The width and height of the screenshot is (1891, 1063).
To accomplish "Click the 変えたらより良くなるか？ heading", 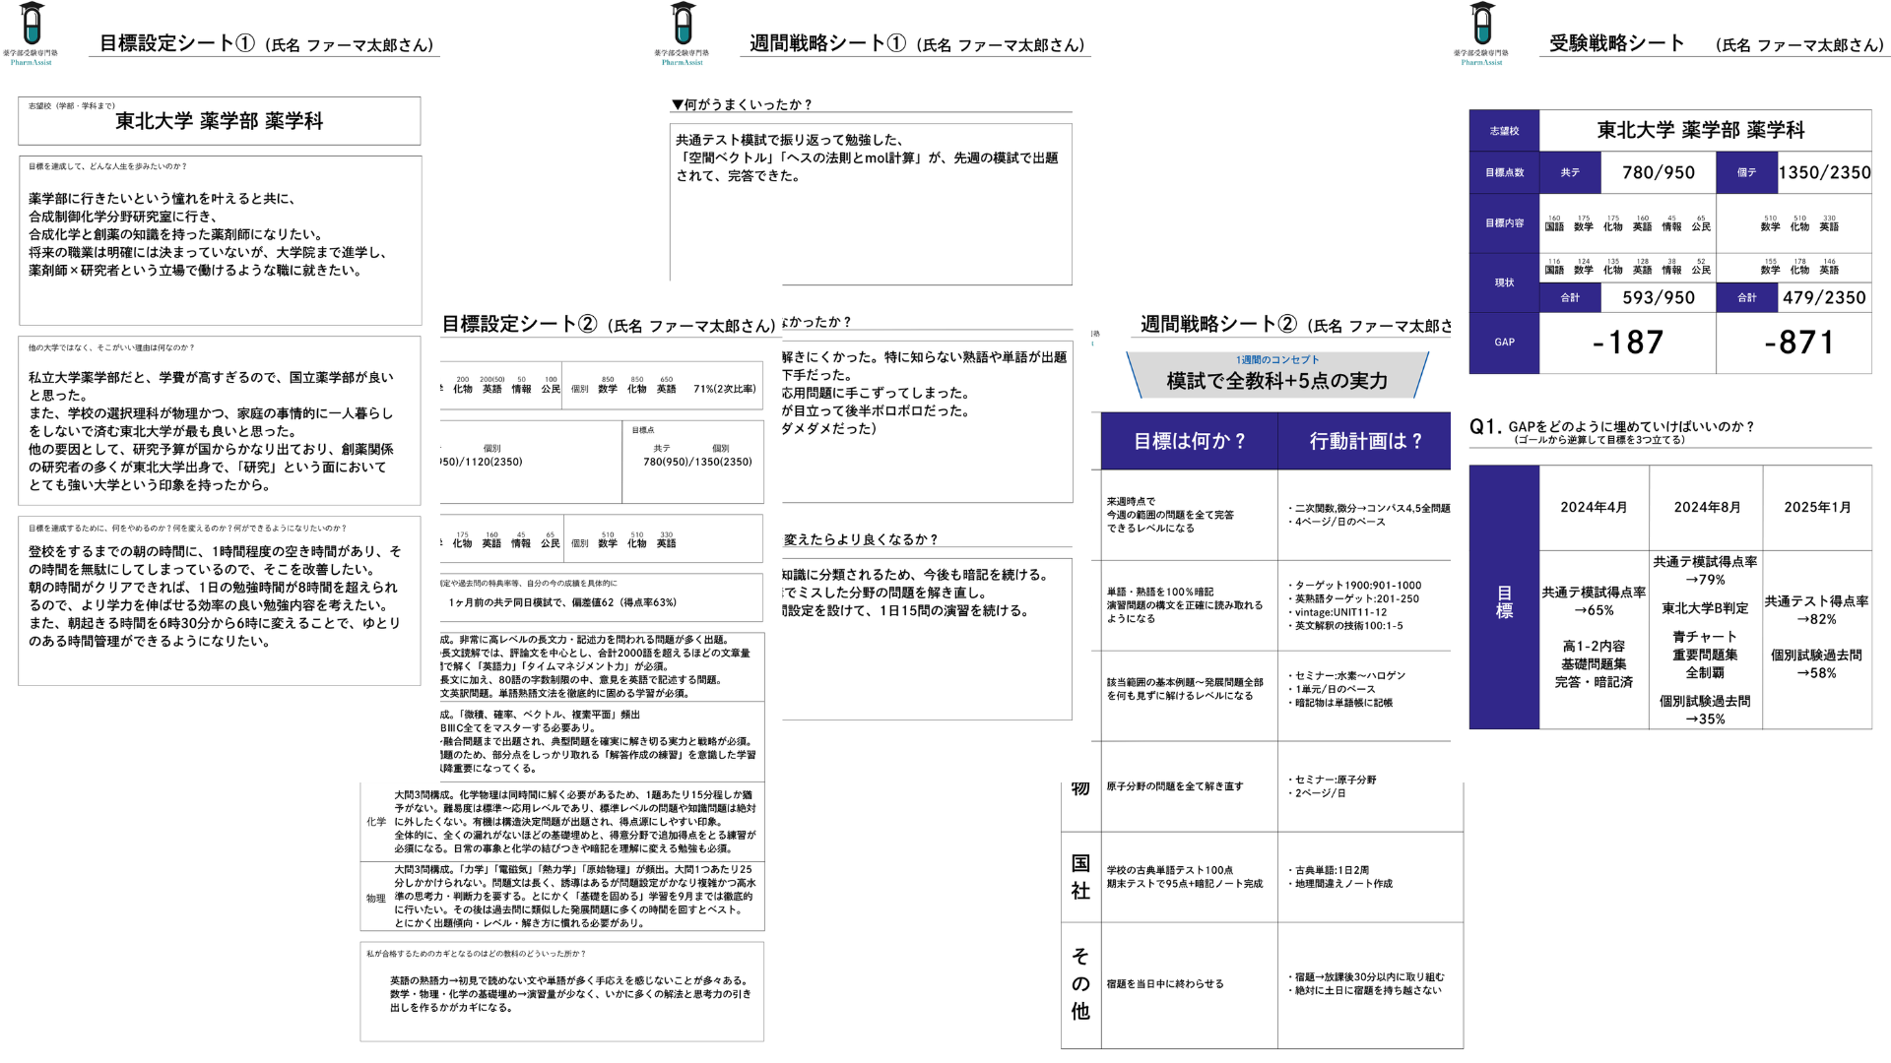I will click(x=861, y=539).
